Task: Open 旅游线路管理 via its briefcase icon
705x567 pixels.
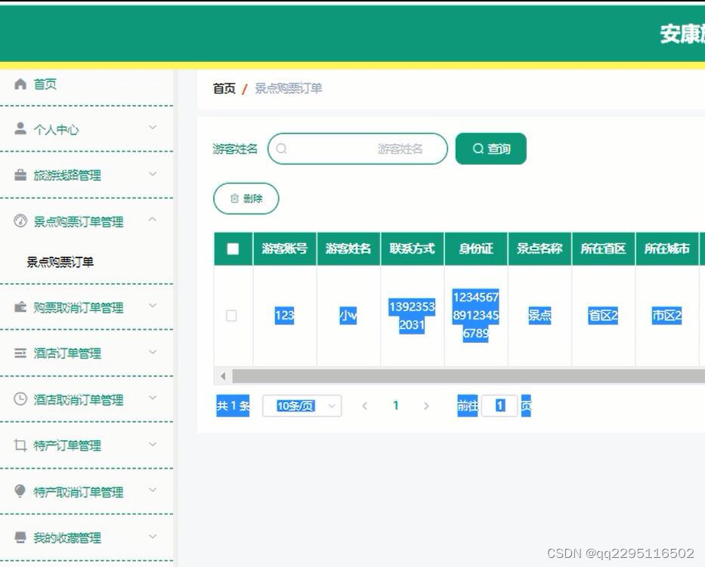Action: pyautogui.click(x=20, y=174)
